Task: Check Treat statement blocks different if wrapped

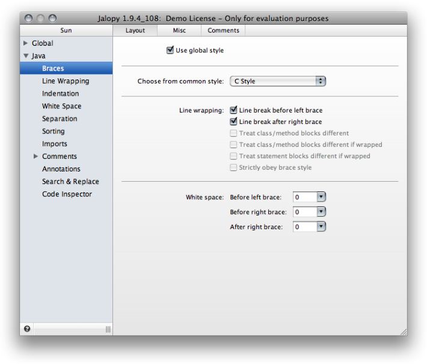Action: (233, 156)
